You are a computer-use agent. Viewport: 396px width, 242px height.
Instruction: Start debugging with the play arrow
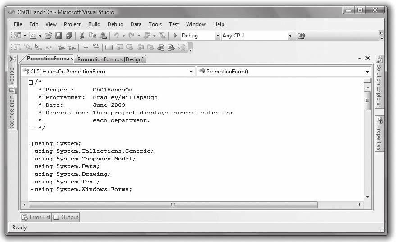pos(175,36)
